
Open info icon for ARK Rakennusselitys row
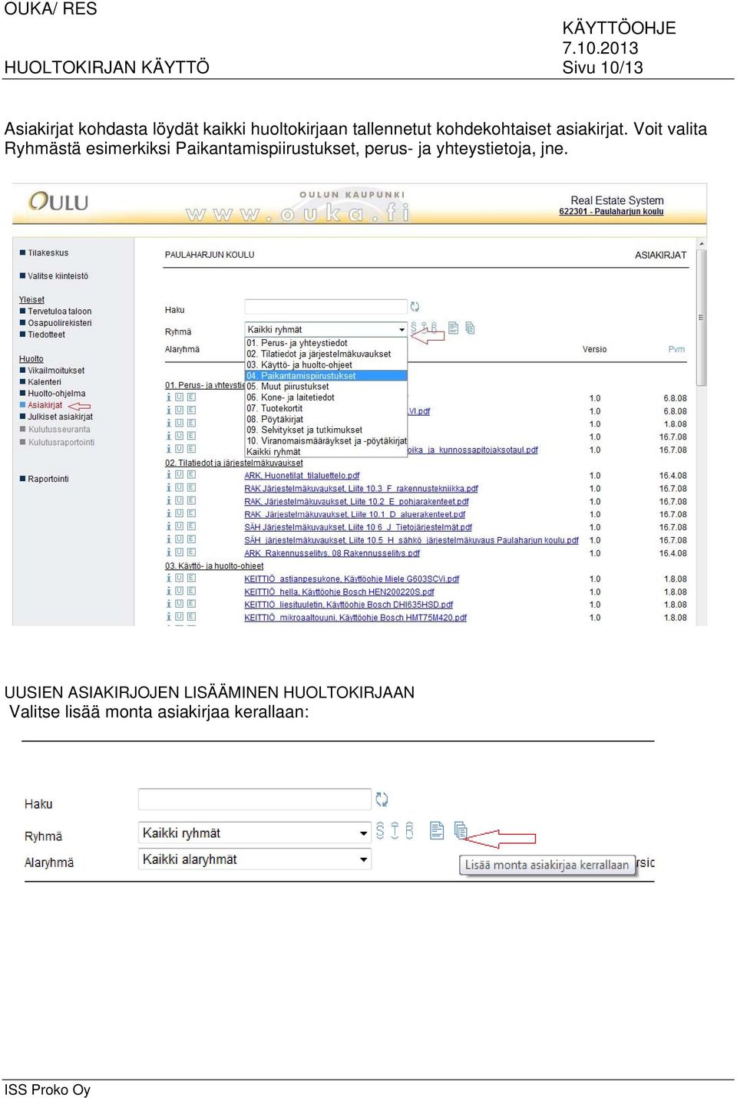pyautogui.click(x=169, y=552)
